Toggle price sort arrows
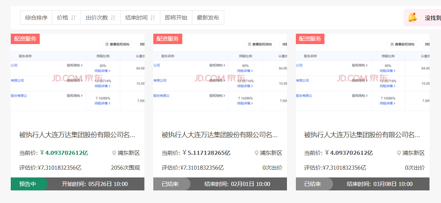The image size is (441, 203). (x=73, y=18)
